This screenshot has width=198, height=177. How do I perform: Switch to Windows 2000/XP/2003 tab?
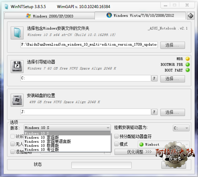[49, 16]
